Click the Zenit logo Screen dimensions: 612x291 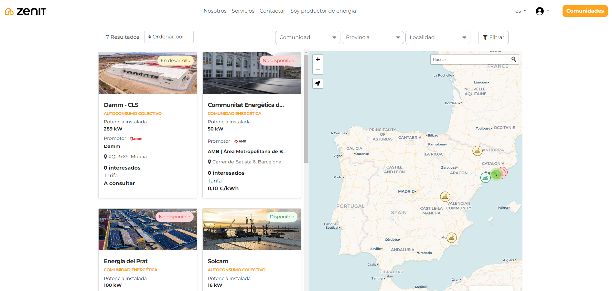pyautogui.click(x=25, y=11)
